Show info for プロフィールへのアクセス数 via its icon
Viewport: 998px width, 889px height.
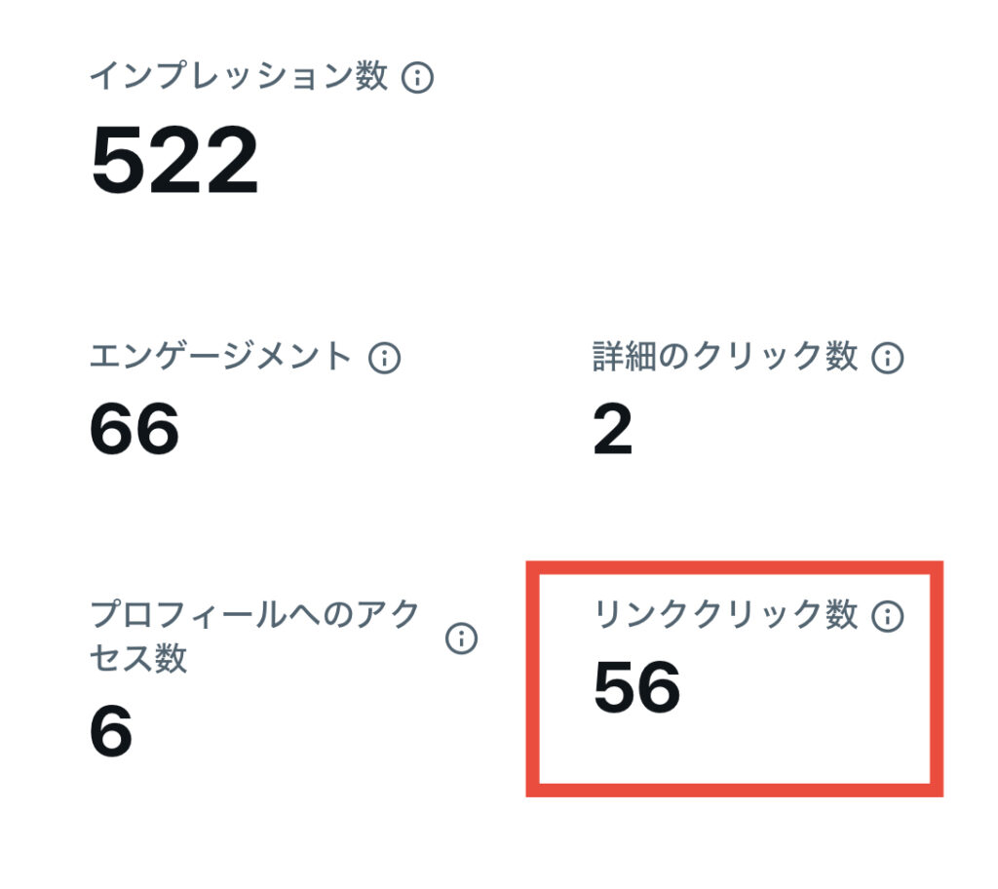coord(461,638)
